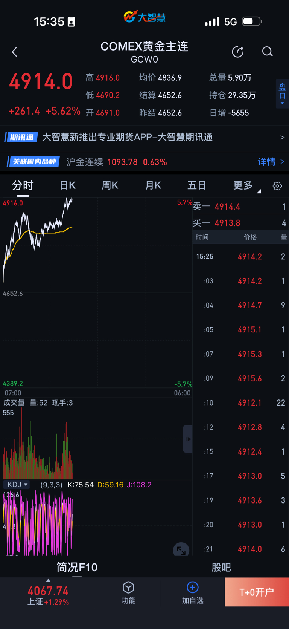
Task: Switch to 周K tab
Action: pos(110,185)
